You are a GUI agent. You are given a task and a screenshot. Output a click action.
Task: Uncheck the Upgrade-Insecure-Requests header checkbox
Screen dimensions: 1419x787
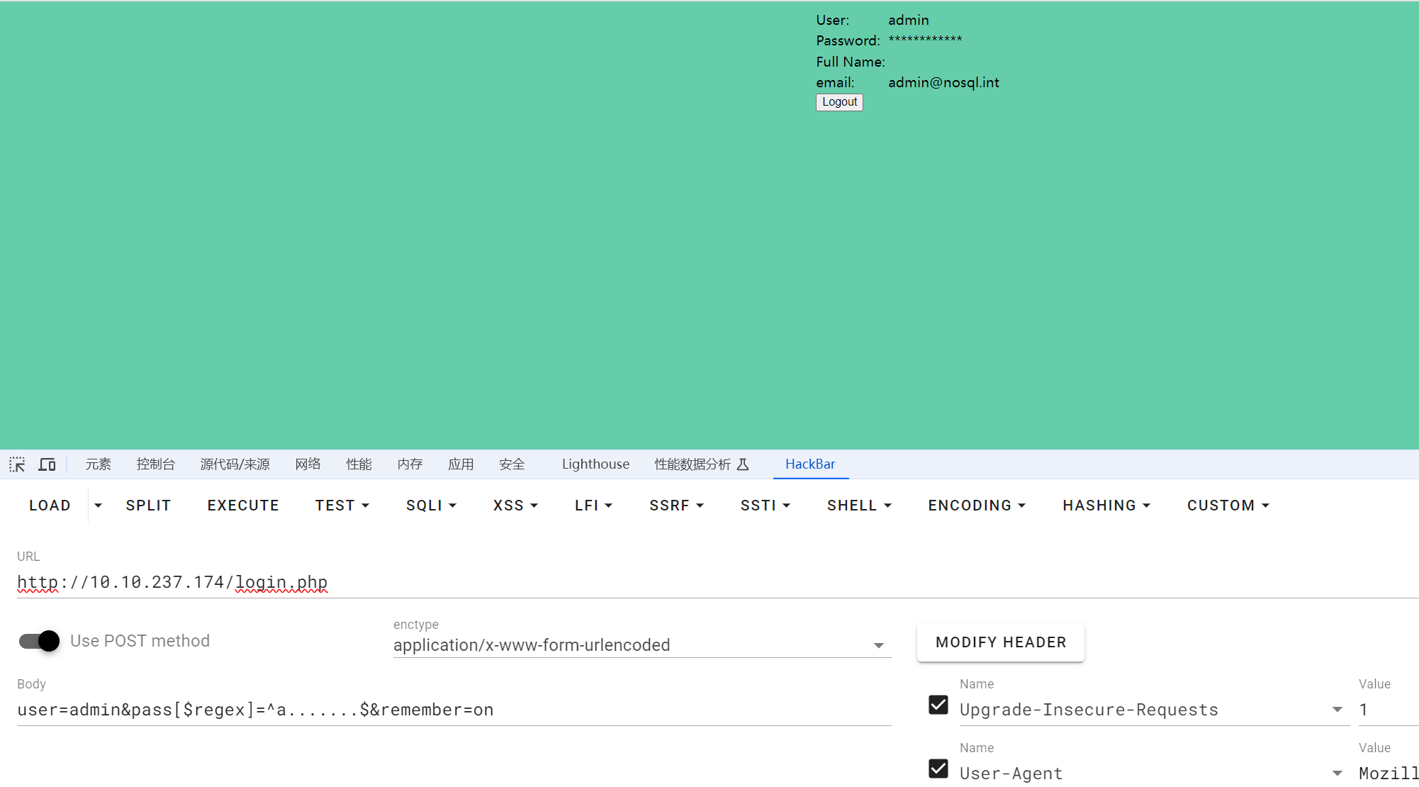pyautogui.click(x=938, y=705)
